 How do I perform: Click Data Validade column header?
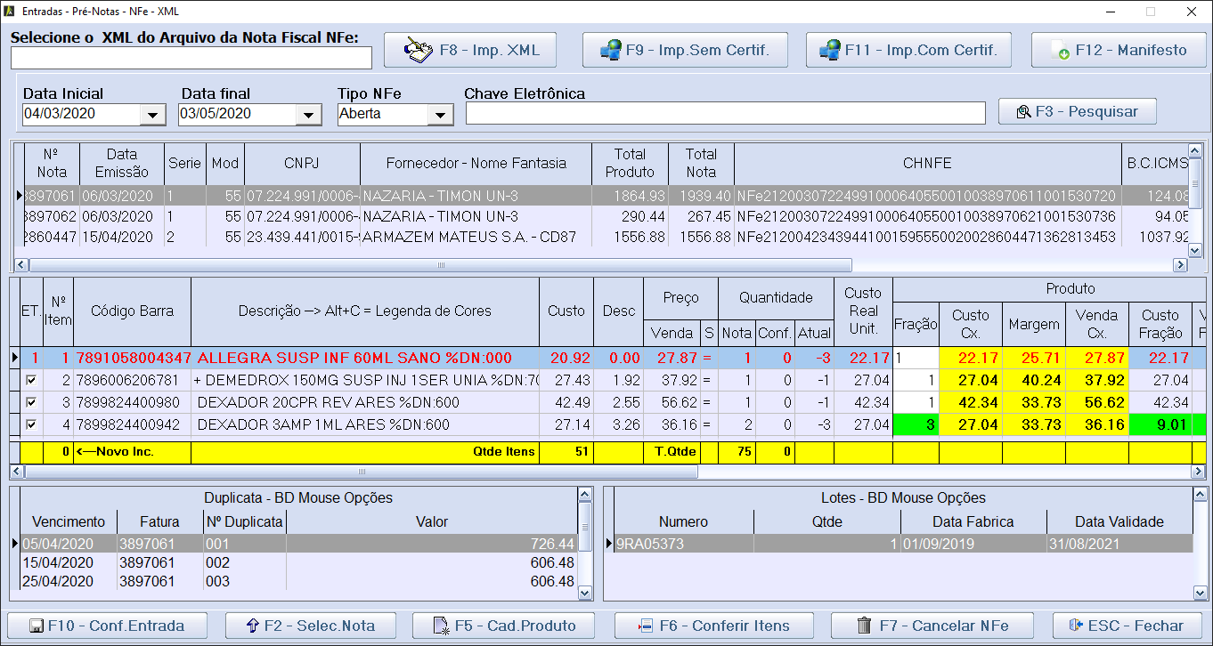1119,522
